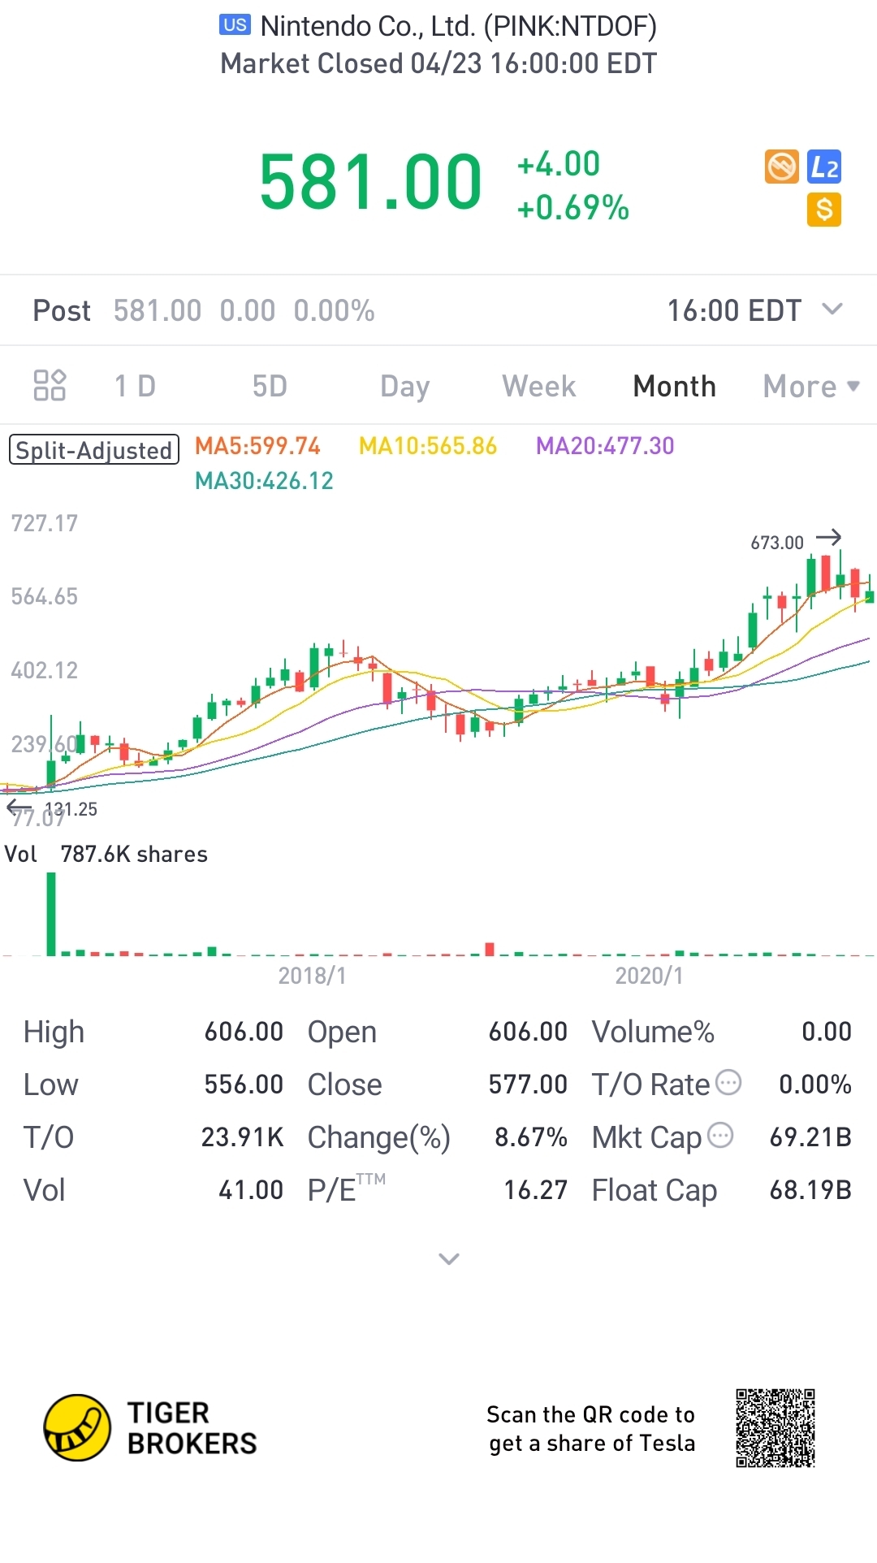Expand the post-market 16:00 EDT dropdown
Viewport: 877px width, 1563px height.
(832, 310)
